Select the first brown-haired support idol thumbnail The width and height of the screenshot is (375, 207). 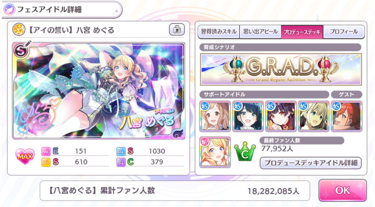215,116
